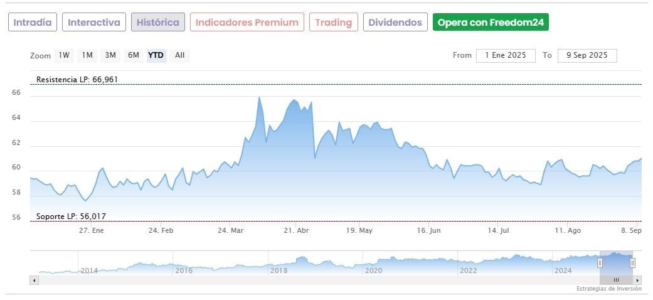Click the From date field

506,55
